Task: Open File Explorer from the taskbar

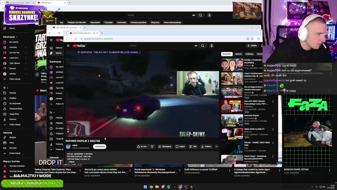Action: pyautogui.click(x=157, y=187)
